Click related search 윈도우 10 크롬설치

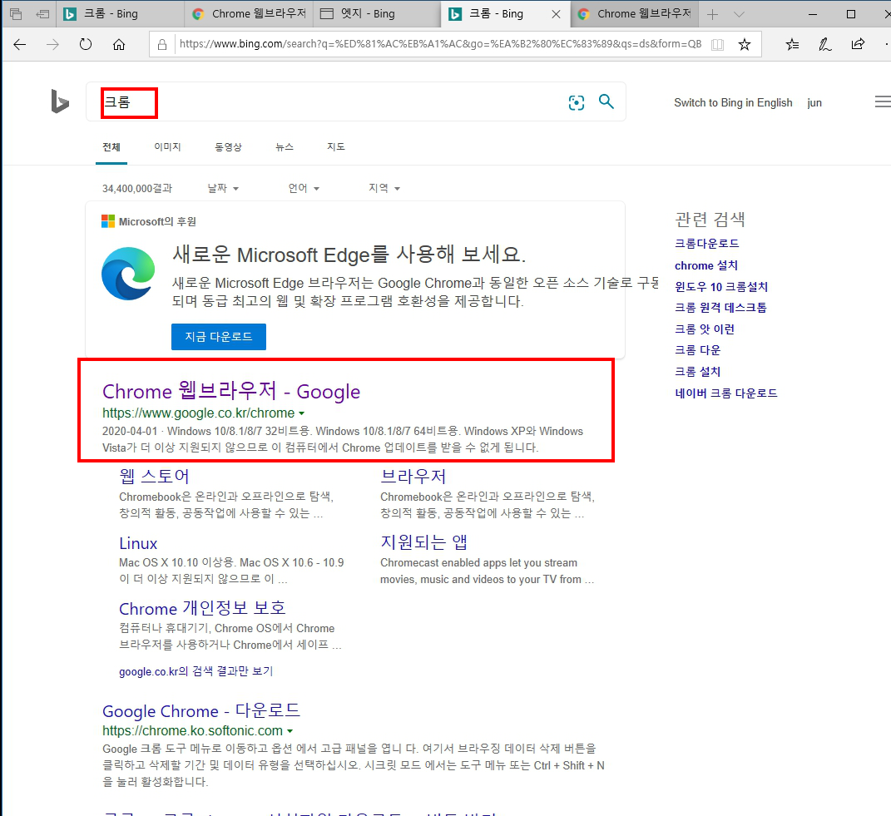tap(721, 287)
